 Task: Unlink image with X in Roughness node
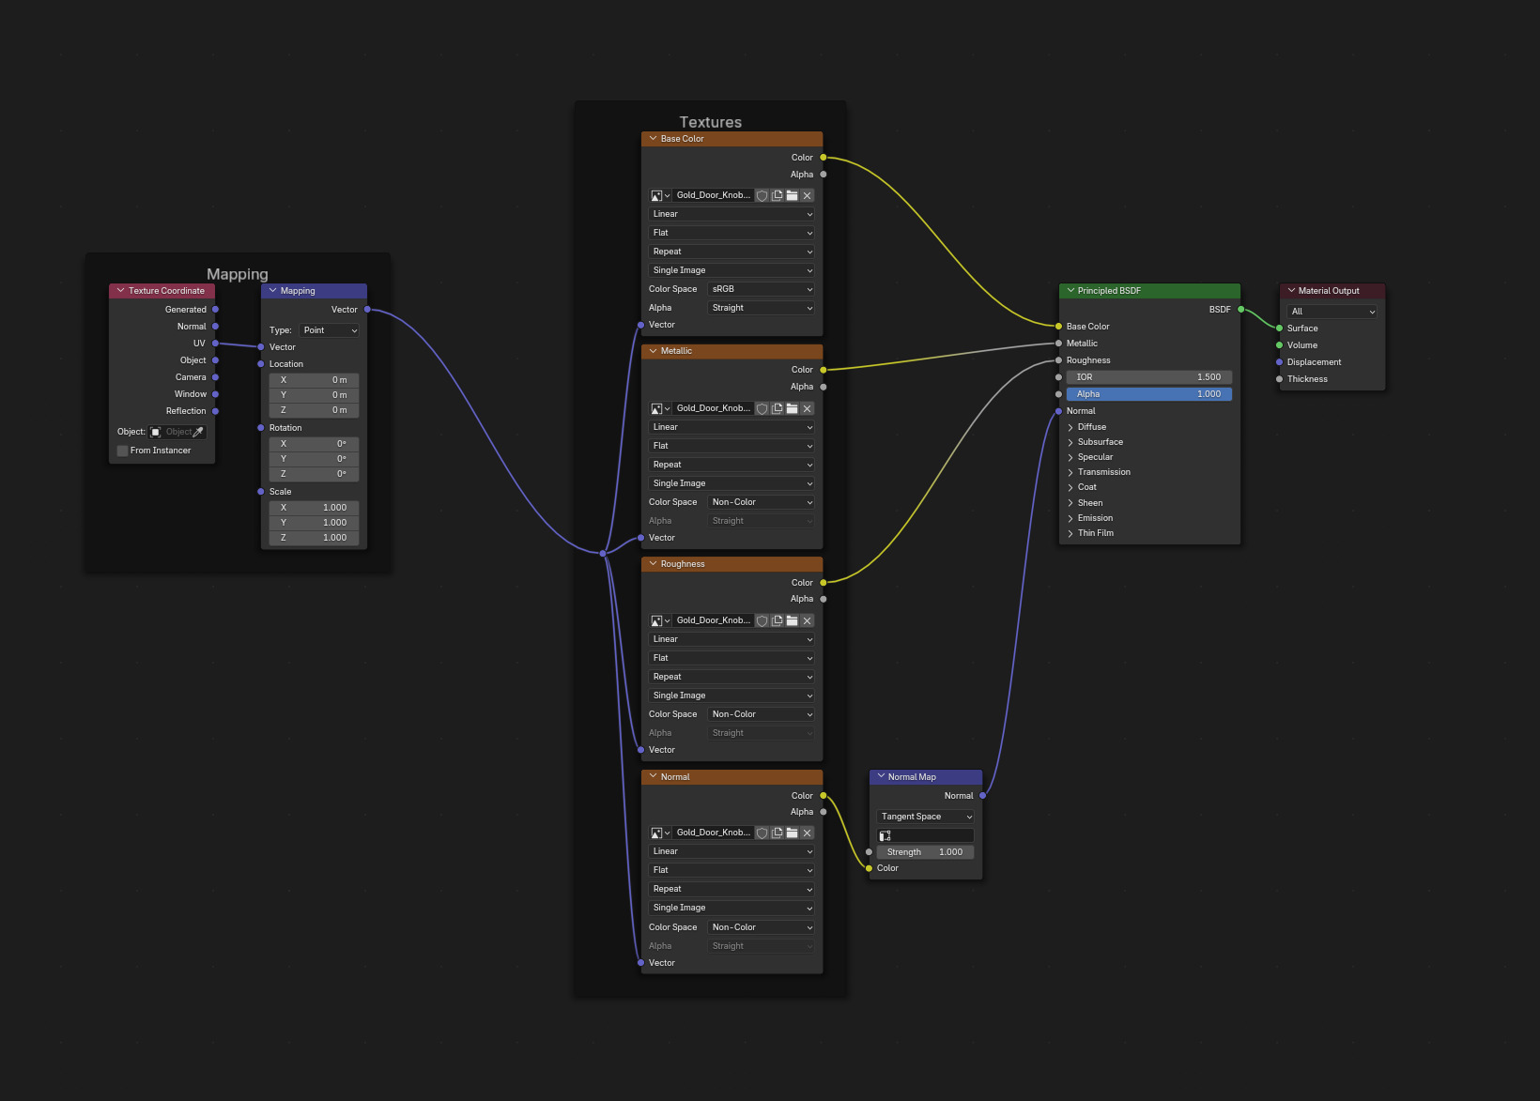click(x=808, y=621)
